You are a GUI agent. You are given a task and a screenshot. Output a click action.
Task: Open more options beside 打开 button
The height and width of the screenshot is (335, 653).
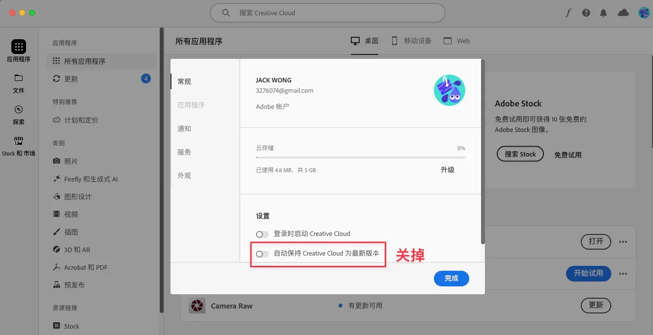(623, 242)
